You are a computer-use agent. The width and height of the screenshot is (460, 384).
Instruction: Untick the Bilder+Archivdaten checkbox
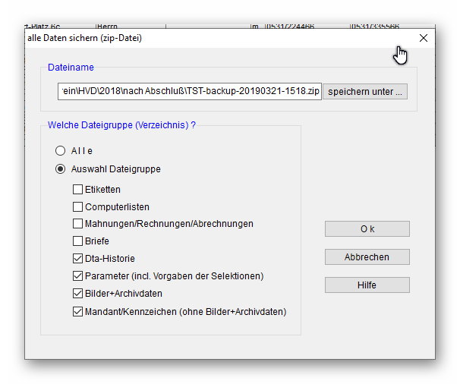coord(77,294)
